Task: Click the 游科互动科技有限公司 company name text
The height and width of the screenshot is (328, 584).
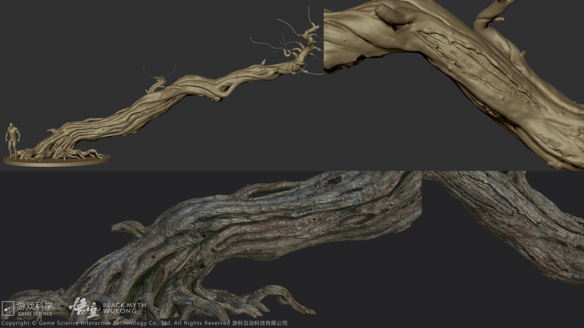Action: point(260,323)
